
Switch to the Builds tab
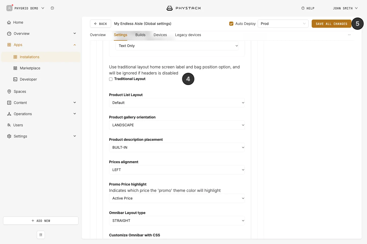[140, 35]
